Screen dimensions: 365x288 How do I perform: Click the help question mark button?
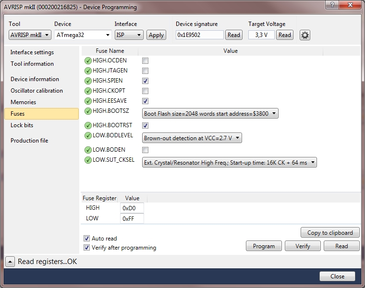click(x=332, y=5)
